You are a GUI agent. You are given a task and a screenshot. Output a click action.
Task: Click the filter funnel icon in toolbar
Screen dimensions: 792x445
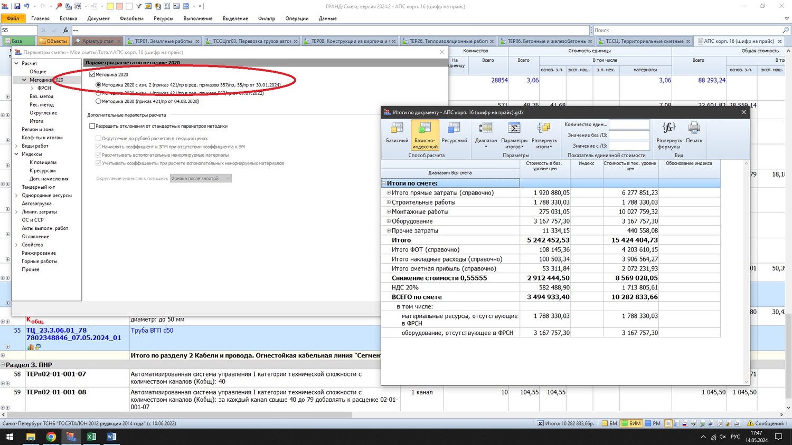[138, 6]
